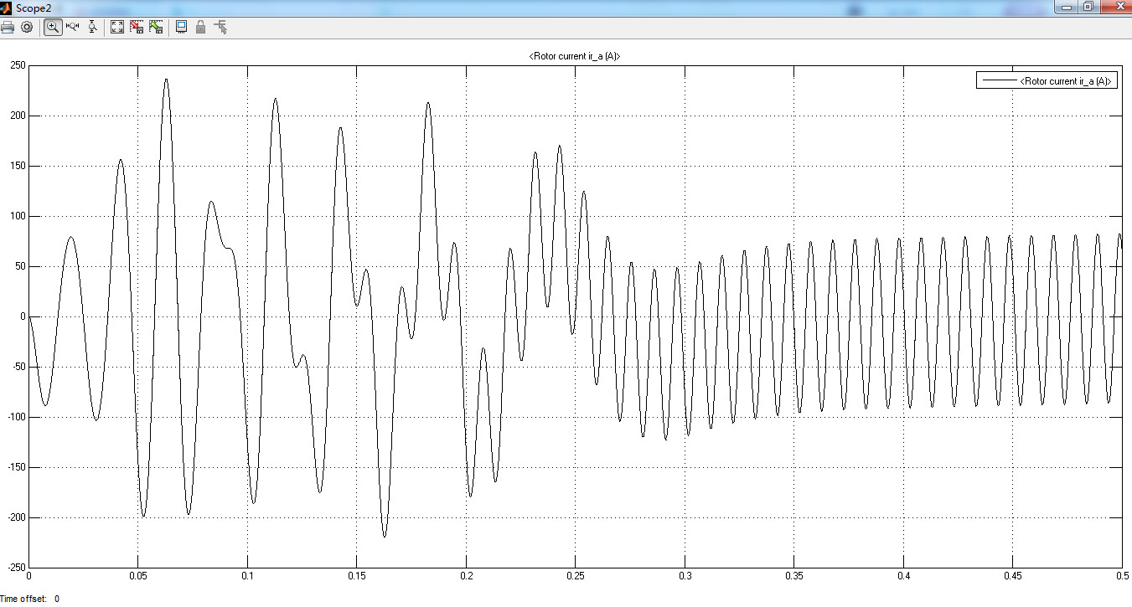Select the Zoom Y-axis tool
The image size is (1132, 607).
(x=92, y=27)
